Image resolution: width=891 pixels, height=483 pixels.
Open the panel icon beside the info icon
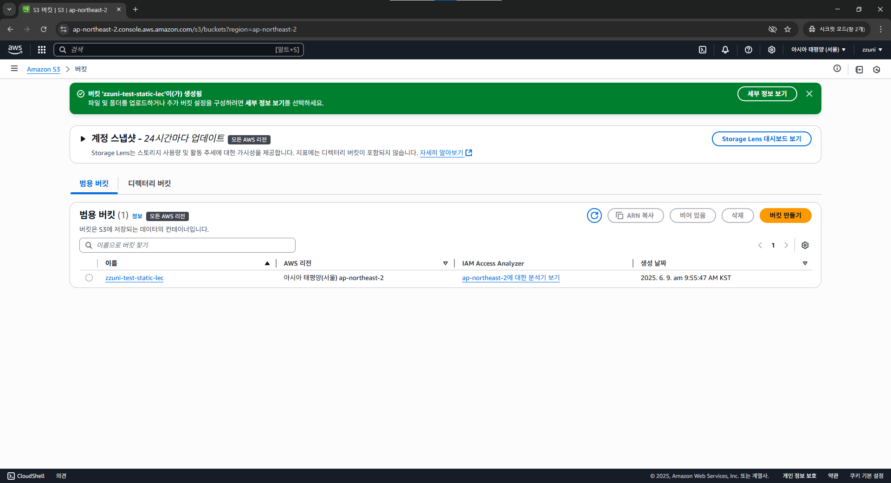tap(859, 70)
